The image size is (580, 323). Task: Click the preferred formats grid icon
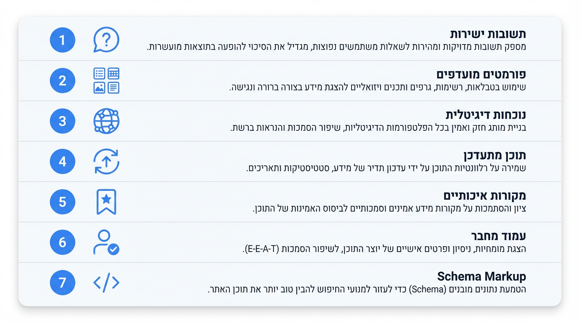tap(106, 80)
